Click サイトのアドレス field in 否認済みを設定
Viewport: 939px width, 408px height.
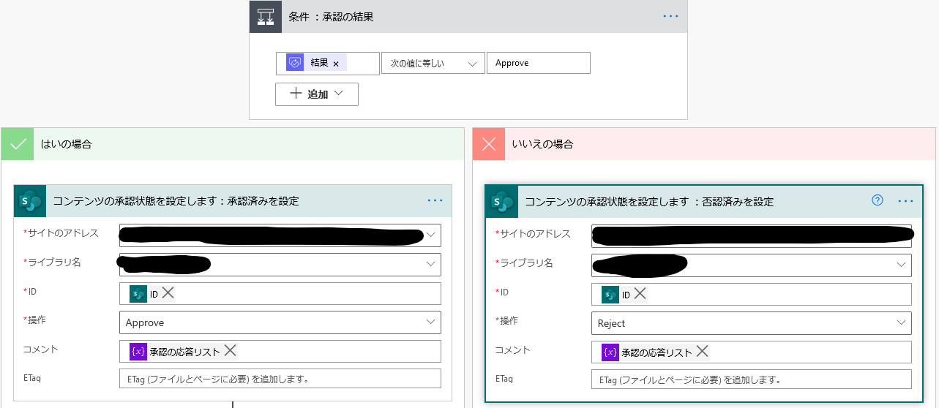[752, 235]
